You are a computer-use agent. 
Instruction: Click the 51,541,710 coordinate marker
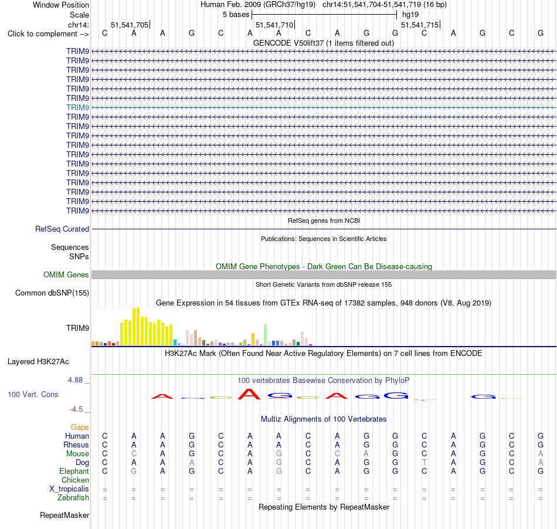275,25
